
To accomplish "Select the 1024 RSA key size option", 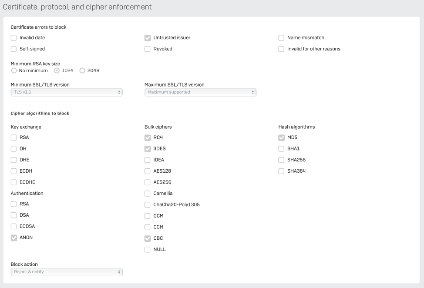I will (57, 70).
